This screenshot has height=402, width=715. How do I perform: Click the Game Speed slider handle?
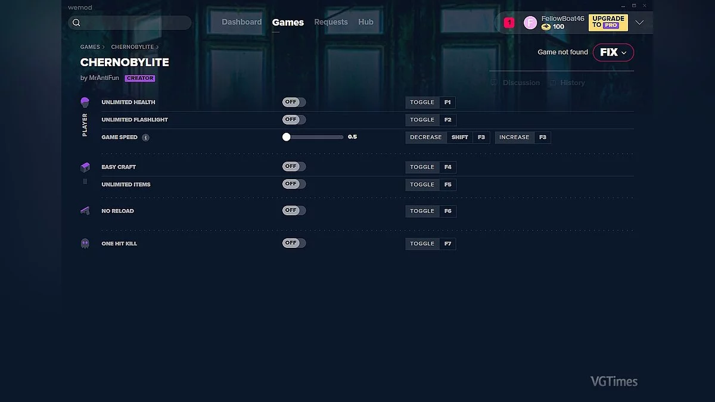(287, 137)
